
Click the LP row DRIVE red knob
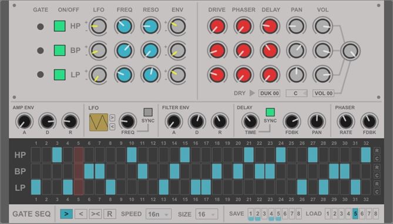point(217,74)
